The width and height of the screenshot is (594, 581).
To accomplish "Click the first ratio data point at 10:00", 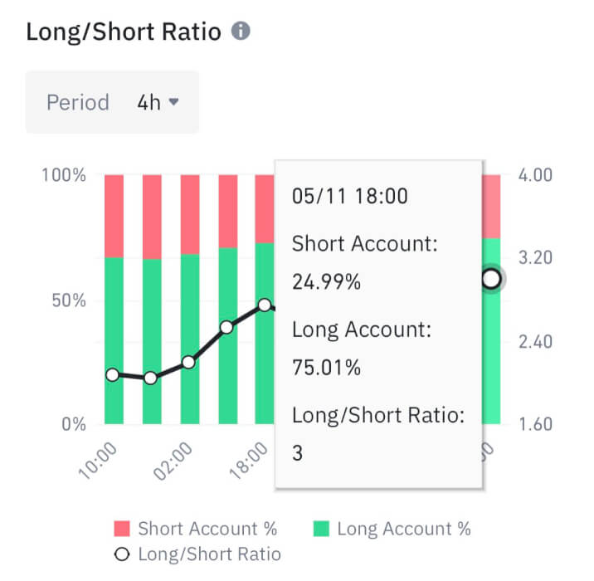I will tap(114, 374).
